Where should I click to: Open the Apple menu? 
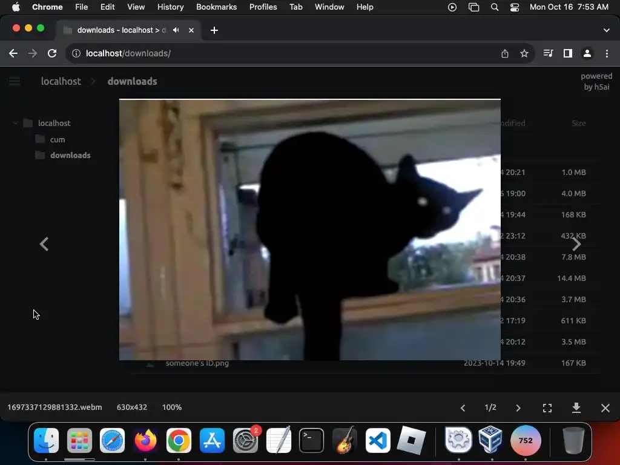(16, 7)
